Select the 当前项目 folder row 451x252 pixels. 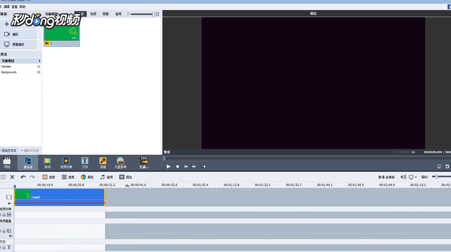coord(21,61)
